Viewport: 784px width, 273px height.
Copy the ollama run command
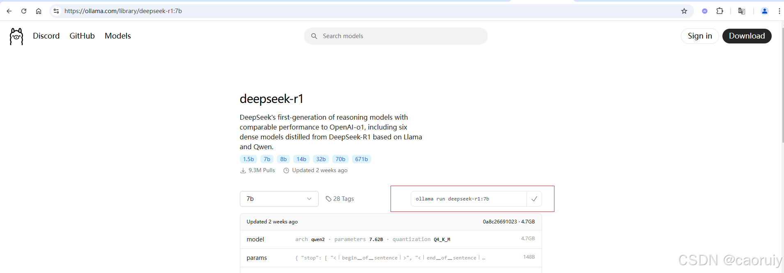click(534, 199)
